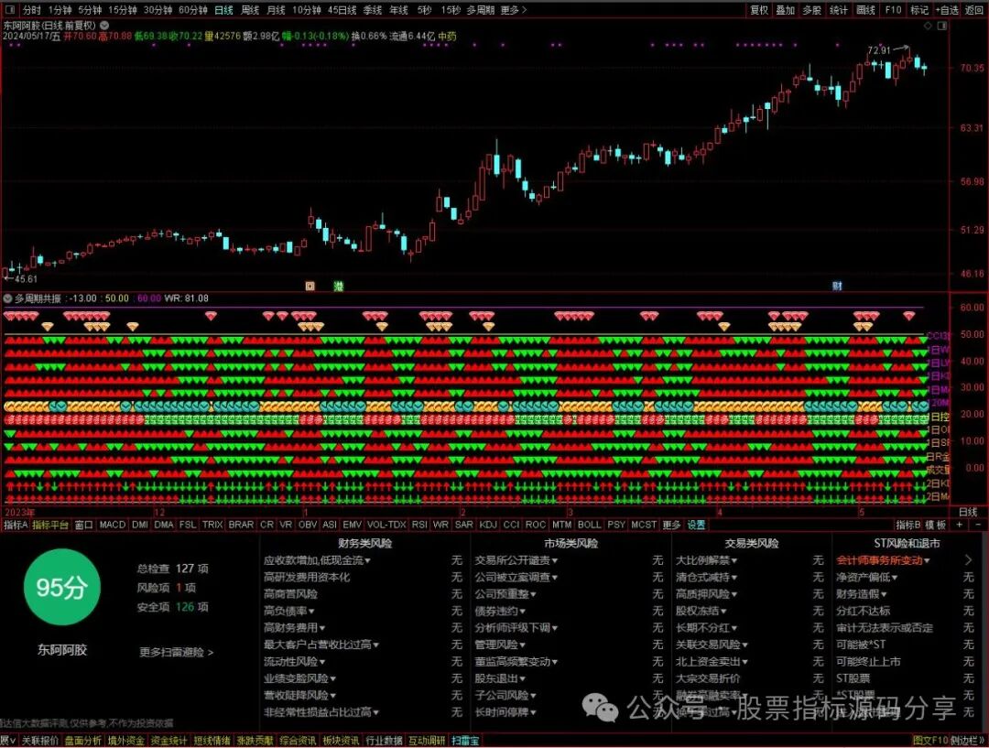The image size is (989, 748).
Task: Click the green 港 marker on chart
Action: tap(339, 286)
